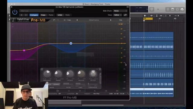The width and height of the screenshot is (193, 109).
Task: Adjust the Attack knob
Action: tap(70, 74)
